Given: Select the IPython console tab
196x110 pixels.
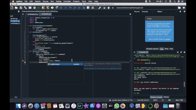Looking at the screenshot, I should click(156, 97).
